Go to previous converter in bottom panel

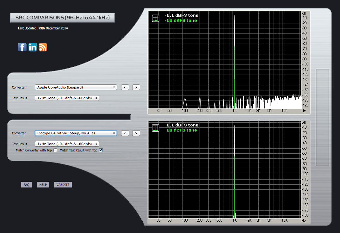tap(125, 133)
